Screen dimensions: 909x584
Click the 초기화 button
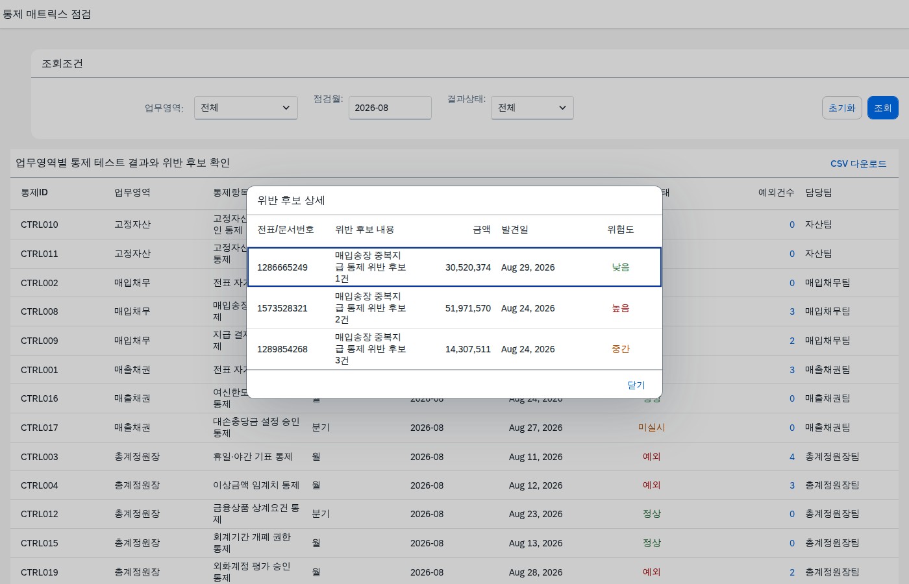[x=841, y=108]
